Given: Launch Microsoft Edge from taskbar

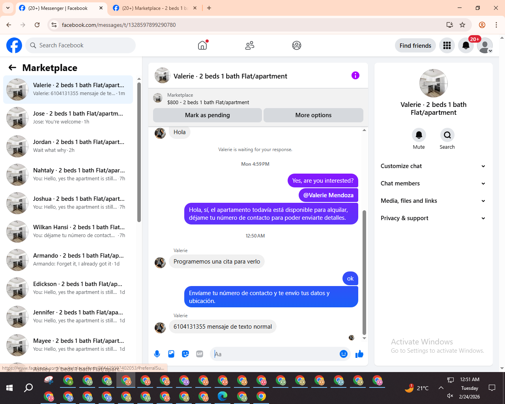Looking at the screenshot, I should [x=223, y=396].
